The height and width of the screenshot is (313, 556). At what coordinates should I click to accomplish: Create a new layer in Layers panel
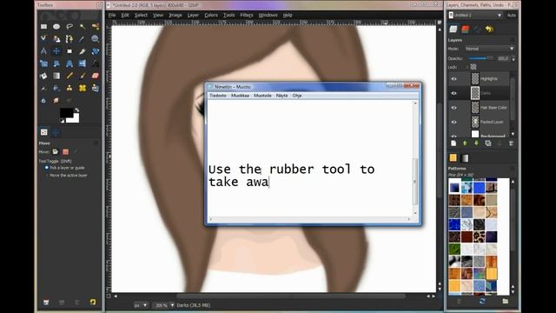pos(453,143)
